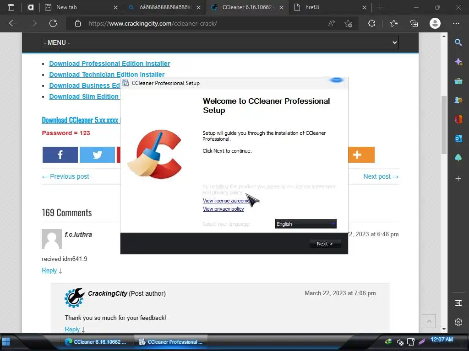Image resolution: width=469 pixels, height=351 pixels.
Task: Click the scroll-to-top arrow button
Action: click(429, 321)
